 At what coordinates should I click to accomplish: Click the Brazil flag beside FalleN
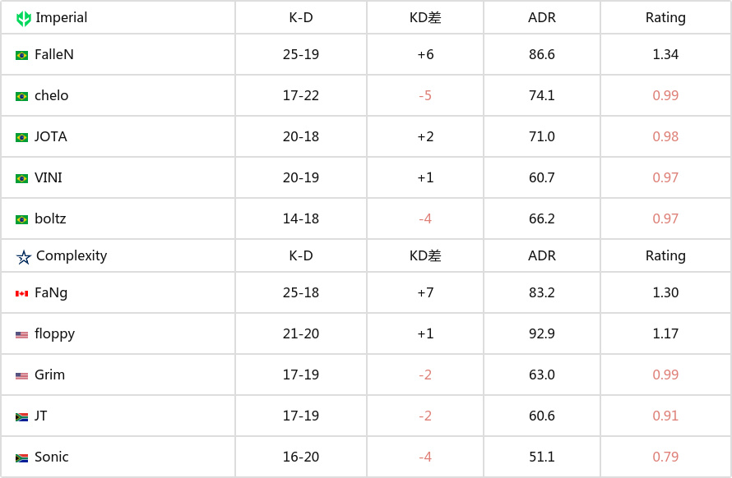pyautogui.click(x=21, y=56)
